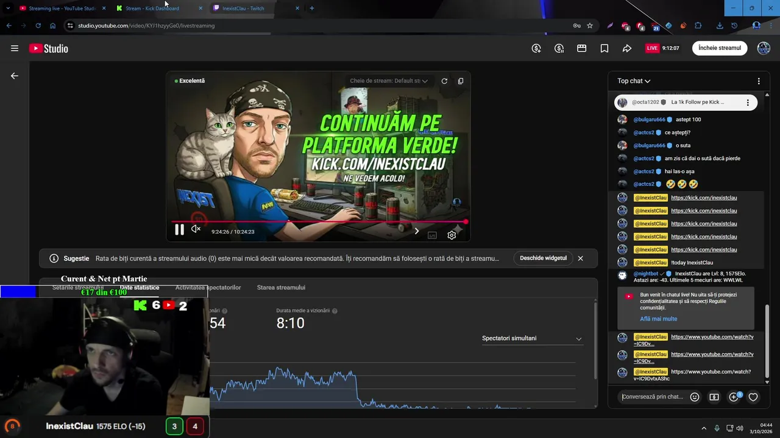
Task: Send a heart reaction in chat
Action: pyautogui.click(x=753, y=397)
